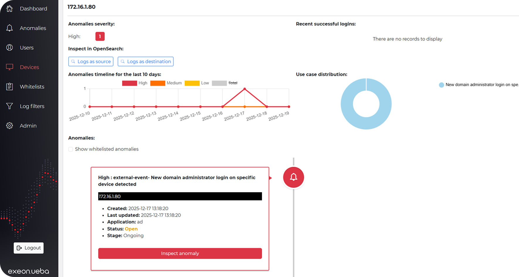The image size is (519, 277).
Task: Click the Admin gear icon
Action: (x=9, y=126)
